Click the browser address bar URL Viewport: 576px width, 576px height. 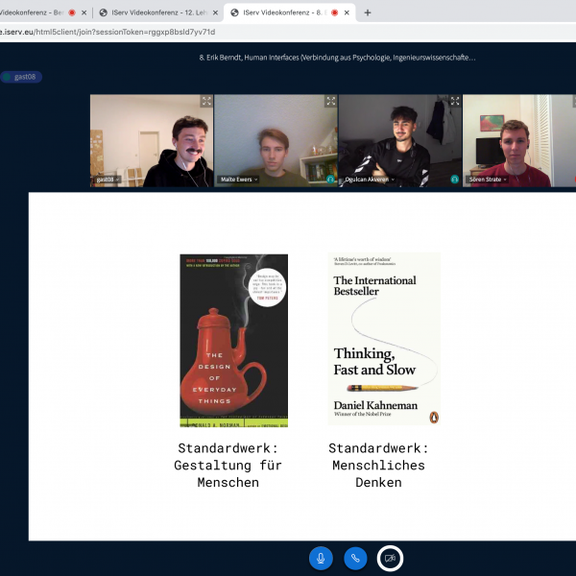coord(108,32)
